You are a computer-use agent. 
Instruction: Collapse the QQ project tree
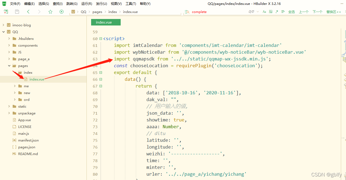[x=3, y=32]
